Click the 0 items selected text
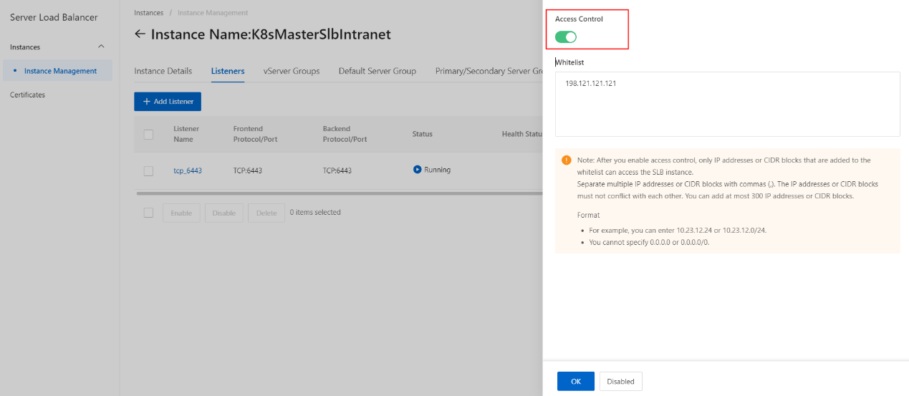 [x=315, y=213]
